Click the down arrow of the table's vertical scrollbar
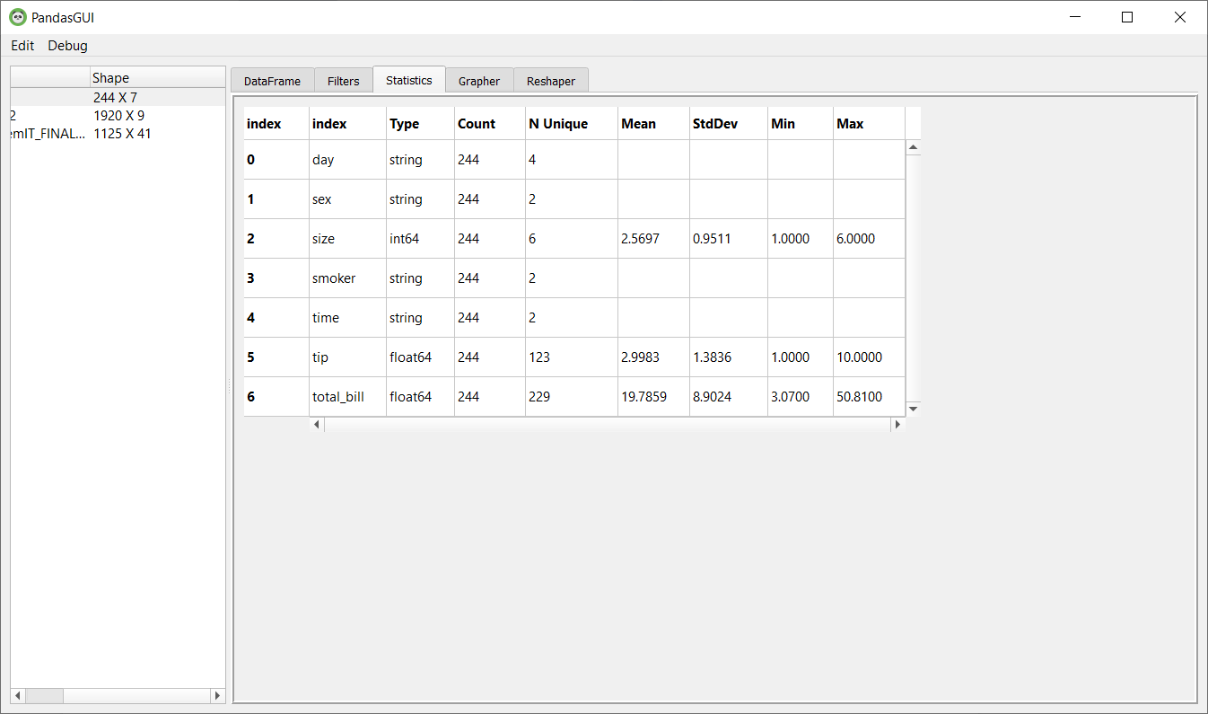1208x714 pixels. 913,408
